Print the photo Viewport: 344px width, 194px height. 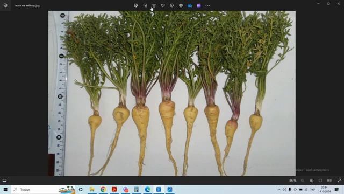pos(181,5)
